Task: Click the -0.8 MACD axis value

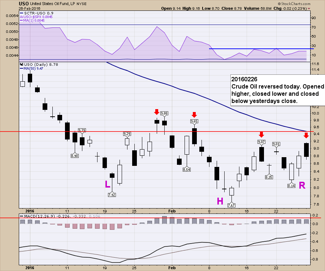Action: (x=315, y=259)
